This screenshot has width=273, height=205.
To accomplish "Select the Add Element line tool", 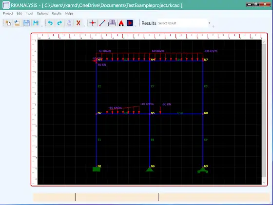I will click(102, 23).
